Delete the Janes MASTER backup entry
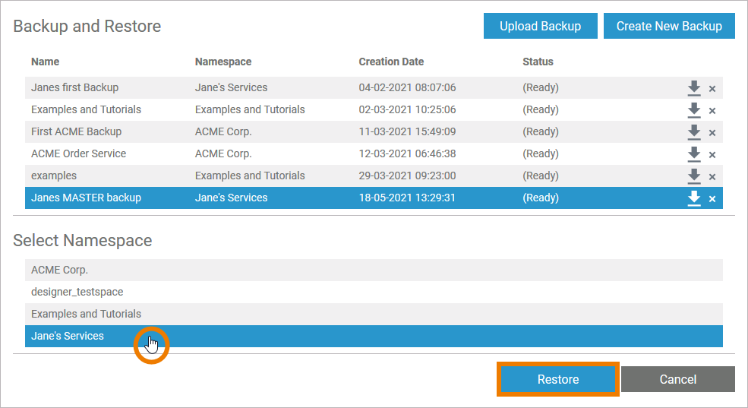This screenshot has height=408, width=748. [x=712, y=199]
